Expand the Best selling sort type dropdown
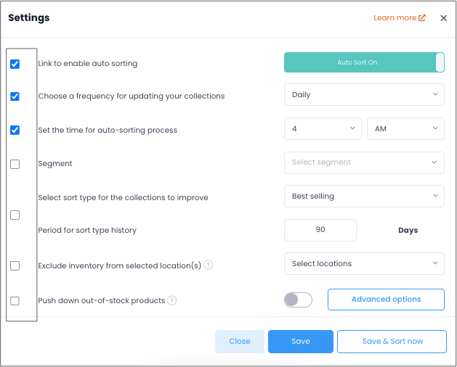 pos(364,196)
